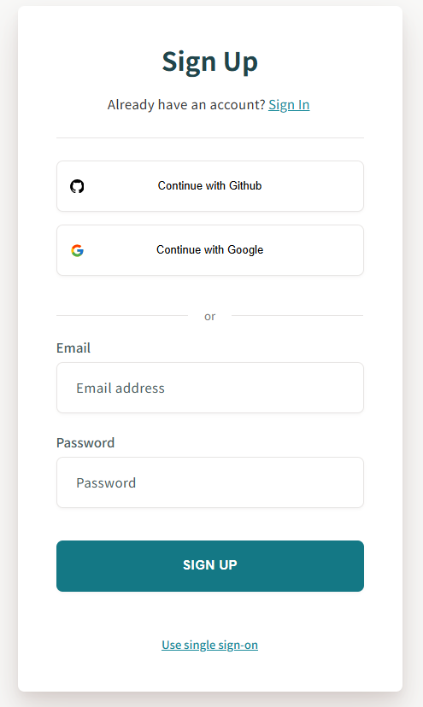Click the 'Continue with Github' text label

pyautogui.click(x=210, y=186)
